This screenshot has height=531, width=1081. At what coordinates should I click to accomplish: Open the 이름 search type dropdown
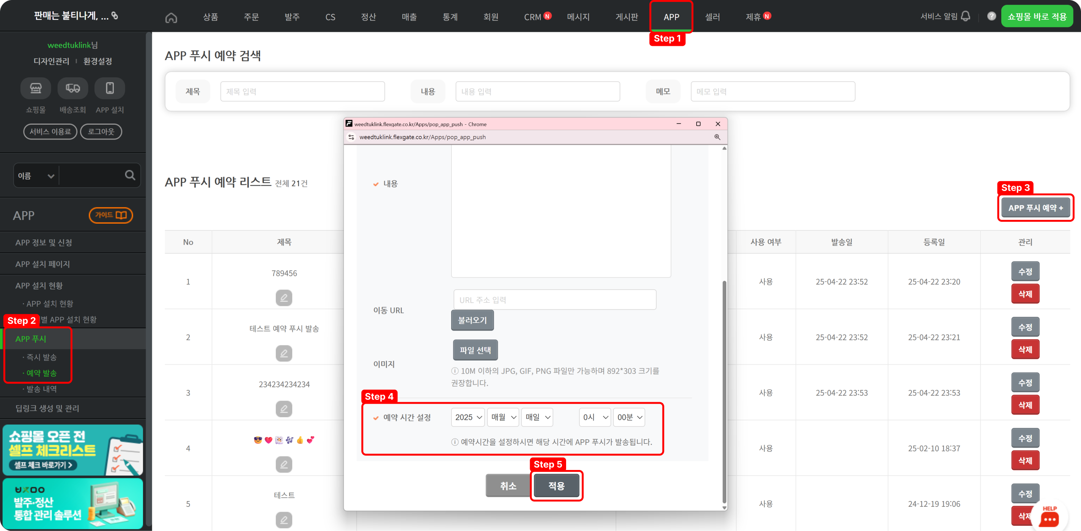36,175
